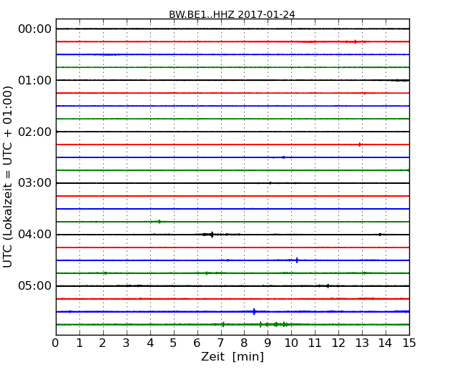Click x-axis tick label 4
Screen dimensions: 465x372
click(x=150, y=343)
